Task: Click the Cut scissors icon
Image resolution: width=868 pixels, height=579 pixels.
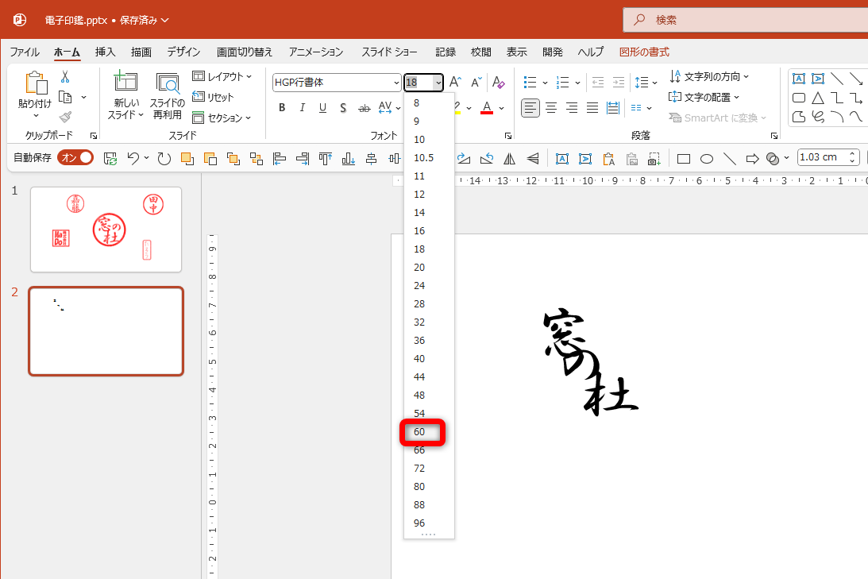Action: 65,77
